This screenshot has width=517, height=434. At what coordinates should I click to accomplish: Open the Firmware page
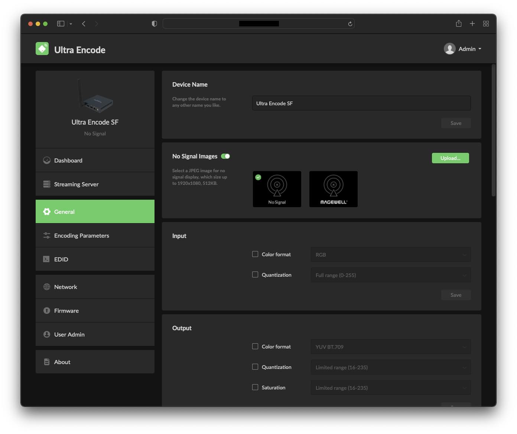(95, 311)
